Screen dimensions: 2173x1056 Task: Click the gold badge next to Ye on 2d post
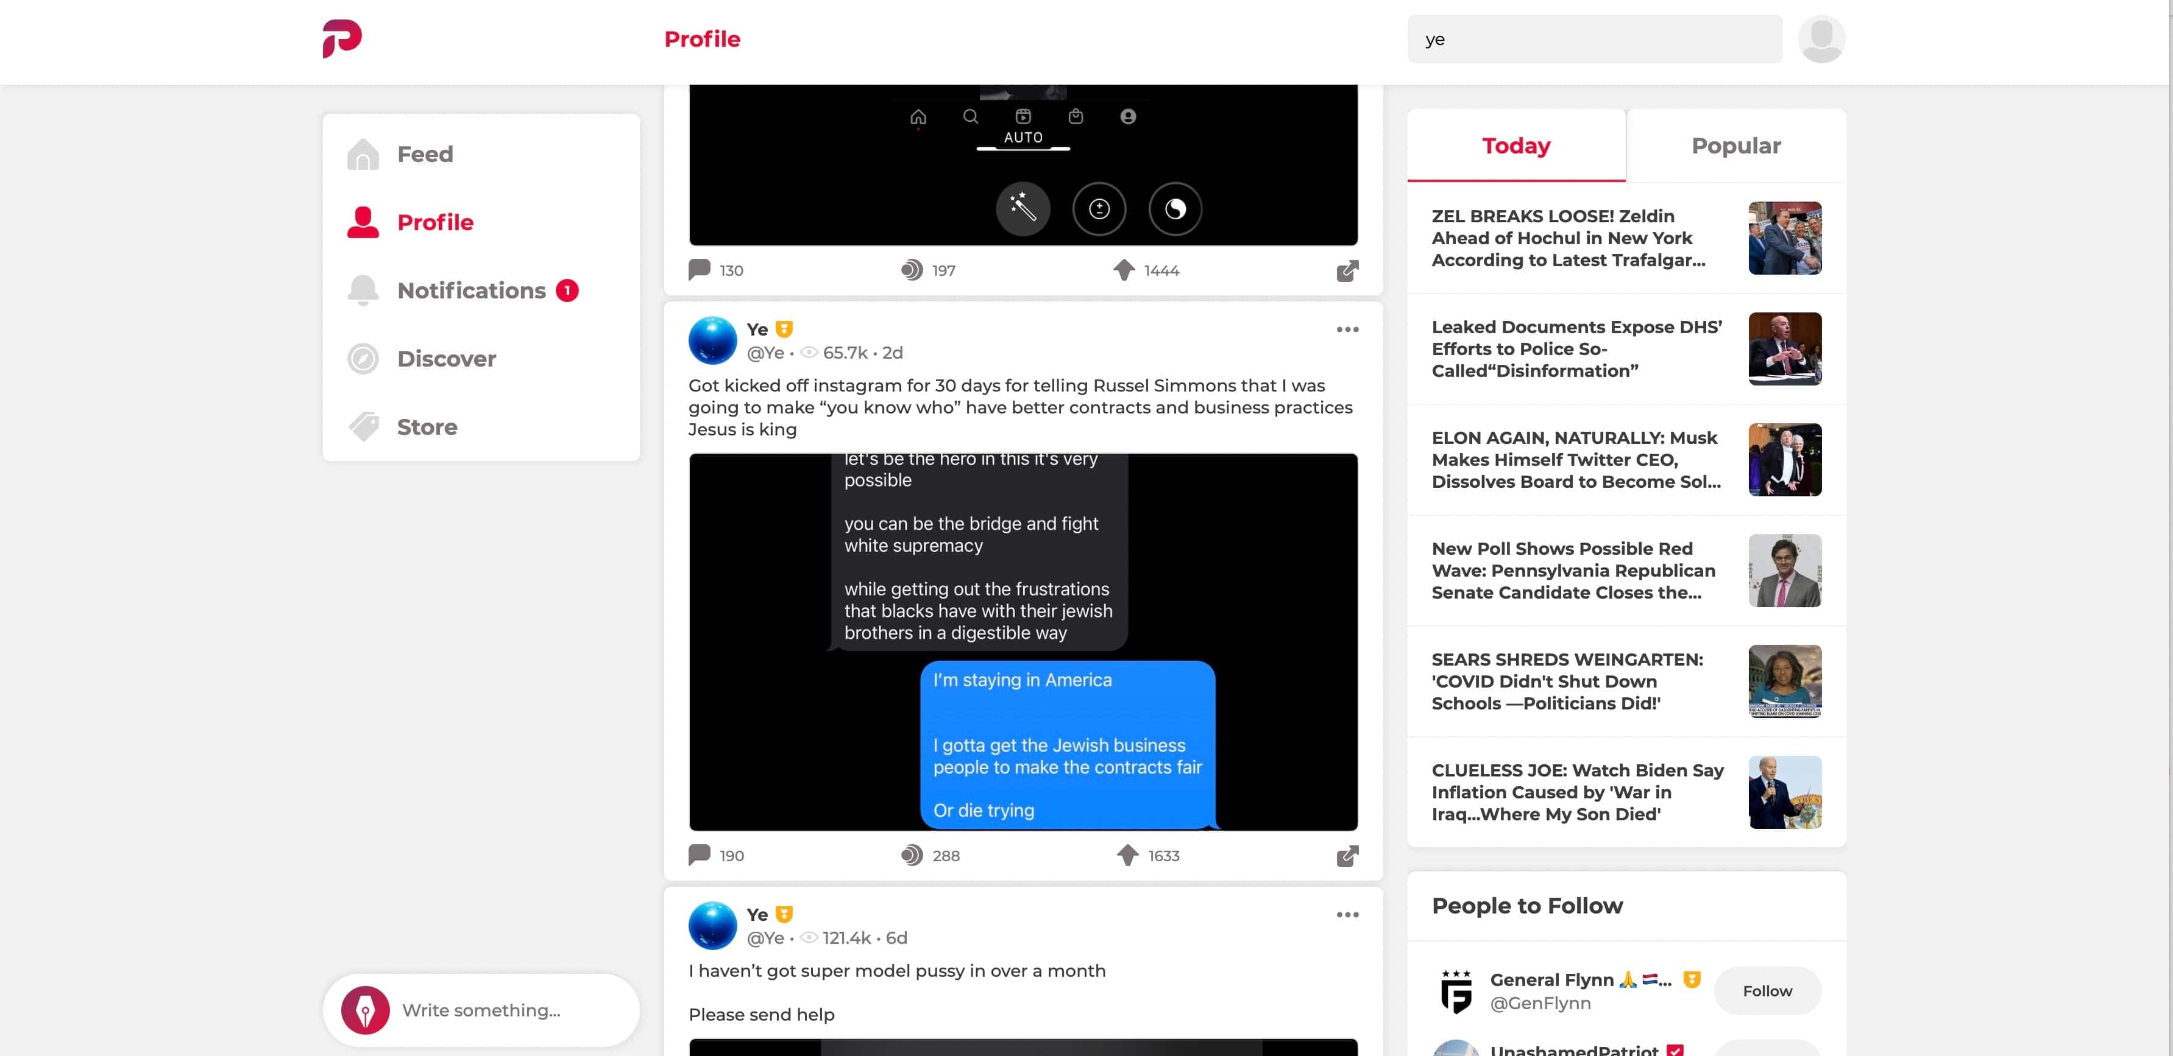click(x=784, y=329)
